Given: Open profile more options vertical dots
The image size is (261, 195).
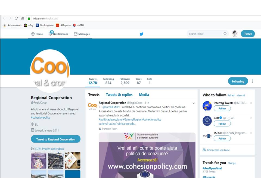Looking at the screenshot, I should (252, 81).
